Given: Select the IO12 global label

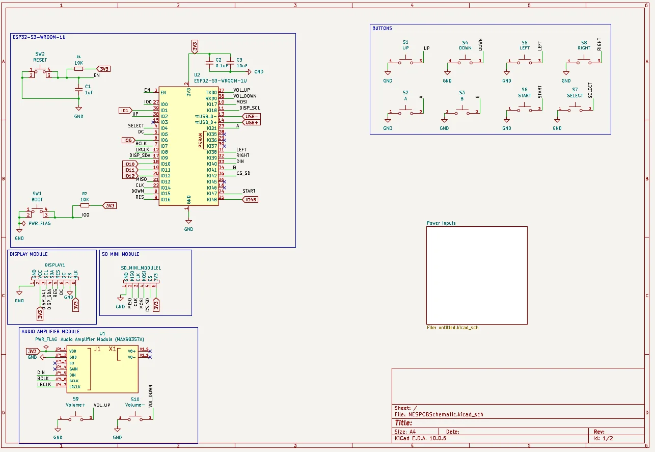Looking at the screenshot, I should (130, 176).
